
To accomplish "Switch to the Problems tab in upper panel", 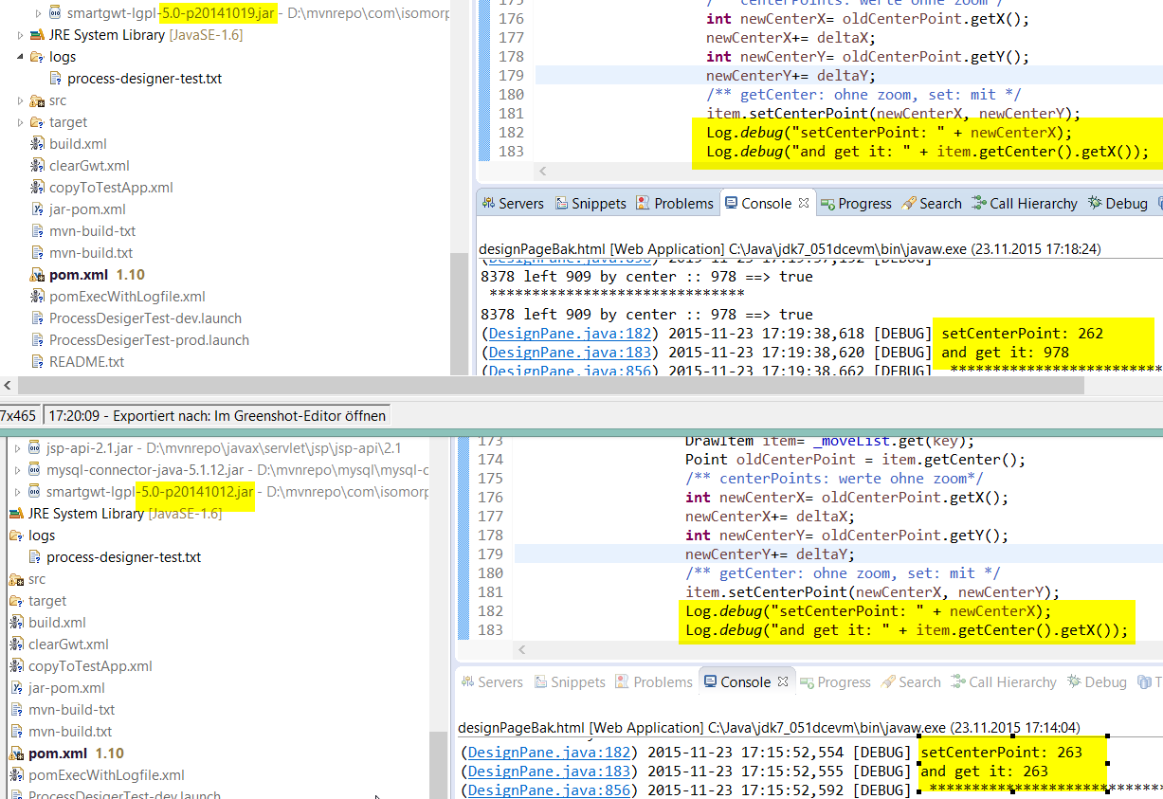I will [x=675, y=203].
